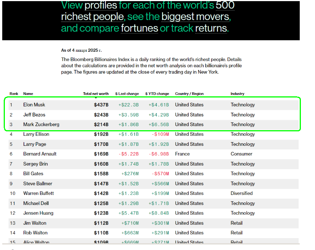Click Retail industry in Rob Walton's row
This screenshot has width=315, height=250.
(236, 233)
